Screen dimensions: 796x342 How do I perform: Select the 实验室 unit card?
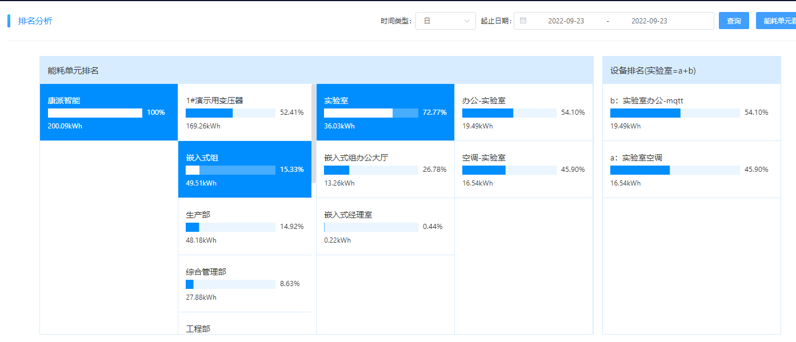385,112
